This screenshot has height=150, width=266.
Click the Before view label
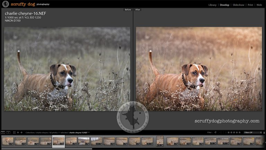click(128, 10)
